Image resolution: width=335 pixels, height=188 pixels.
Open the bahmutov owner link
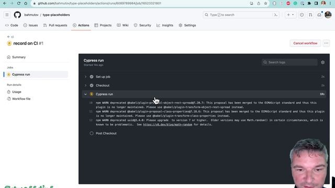point(31,15)
